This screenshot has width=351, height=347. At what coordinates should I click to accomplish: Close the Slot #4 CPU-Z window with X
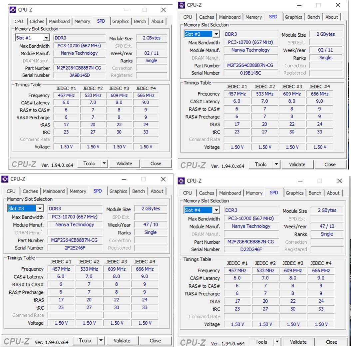tap(339, 181)
